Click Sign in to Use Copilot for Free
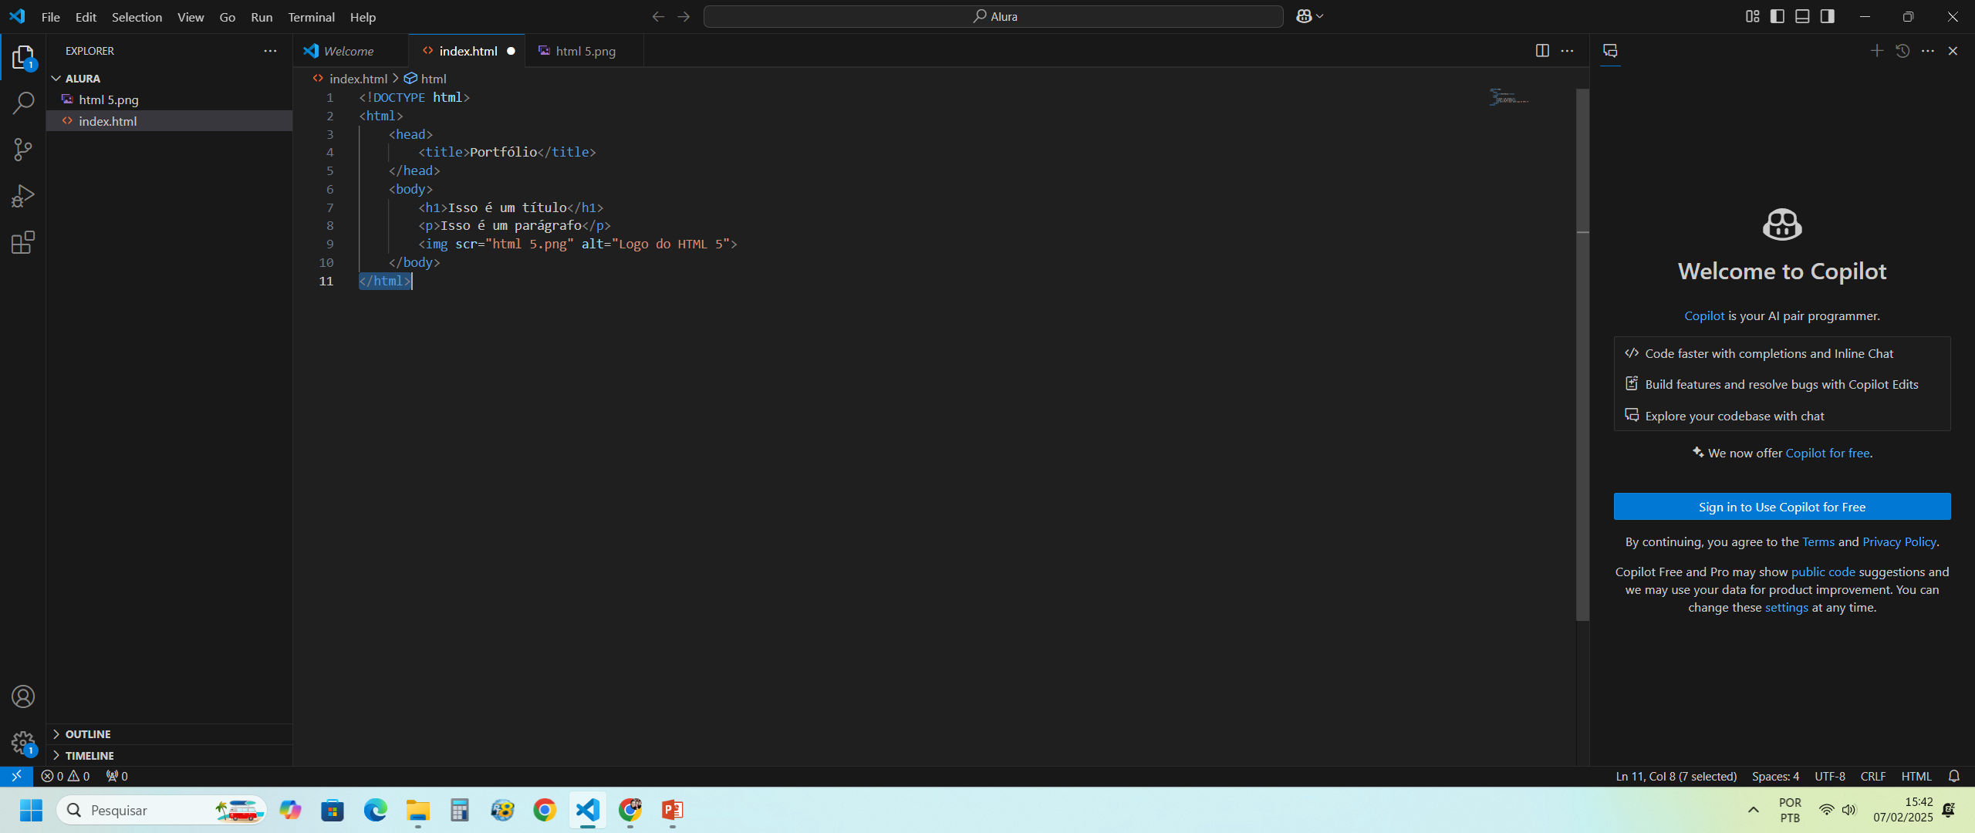The image size is (1975, 833). 1782,507
